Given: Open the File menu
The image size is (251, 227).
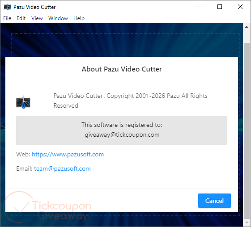Looking at the screenshot, I should (x=7, y=18).
